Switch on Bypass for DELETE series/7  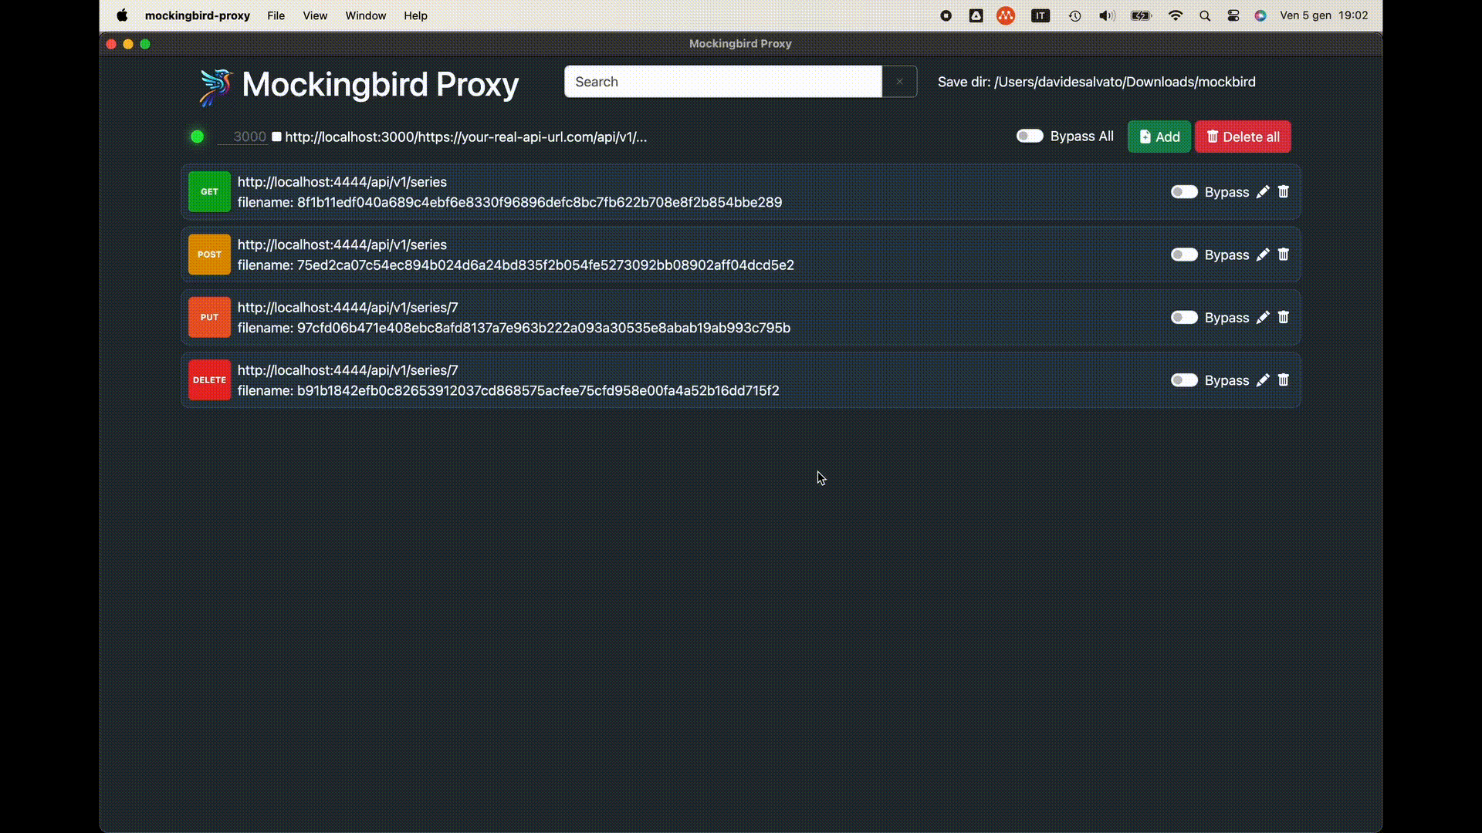click(x=1184, y=380)
